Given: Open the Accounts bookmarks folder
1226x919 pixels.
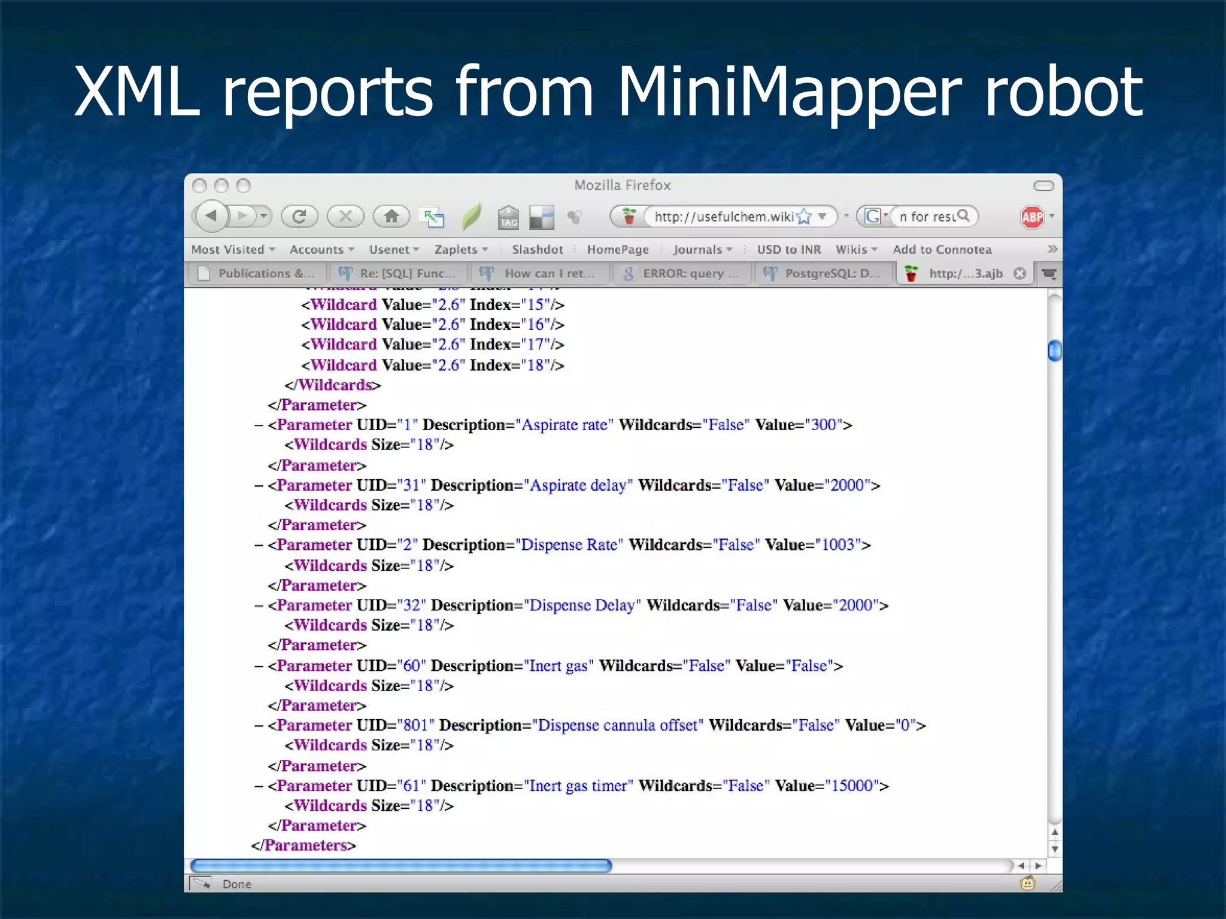Looking at the screenshot, I should pyautogui.click(x=322, y=249).
